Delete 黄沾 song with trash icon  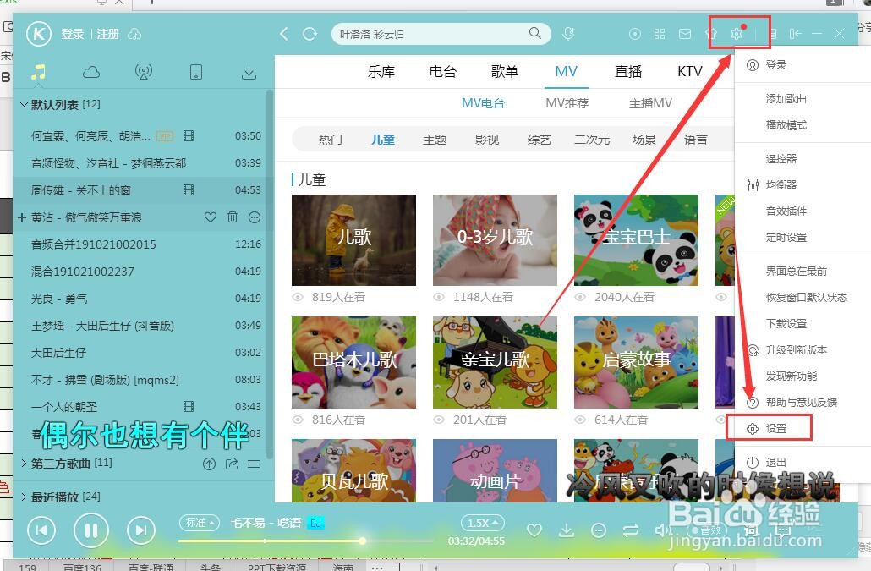click(231, 217)
